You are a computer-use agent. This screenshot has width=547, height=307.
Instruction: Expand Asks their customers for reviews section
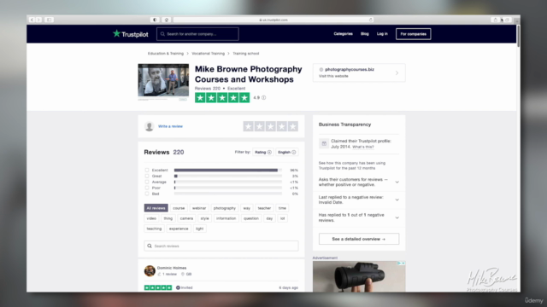397,182
